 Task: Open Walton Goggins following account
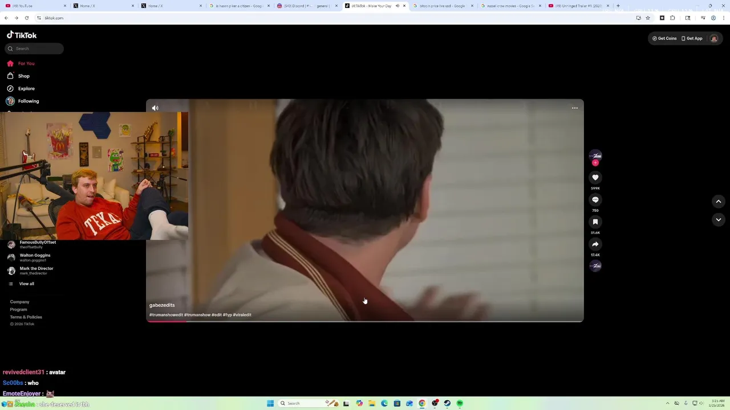30,257
